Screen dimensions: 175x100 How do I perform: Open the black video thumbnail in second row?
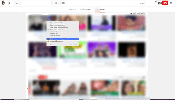point(132,49)
